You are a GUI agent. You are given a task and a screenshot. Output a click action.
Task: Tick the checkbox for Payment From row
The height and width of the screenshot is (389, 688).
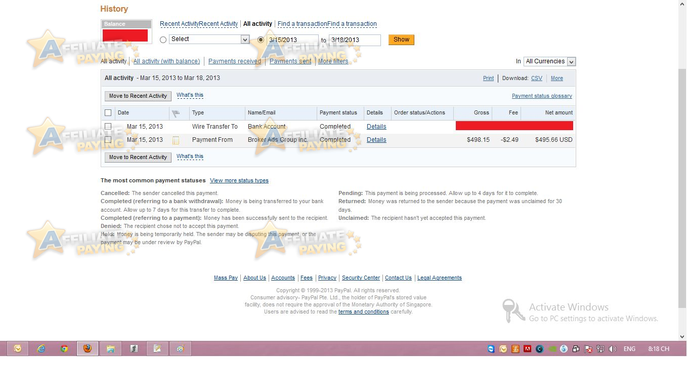coord(108,140)
